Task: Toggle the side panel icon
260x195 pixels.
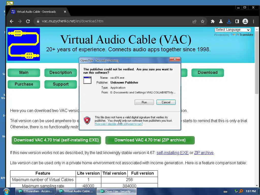Action: coord(237,21)
